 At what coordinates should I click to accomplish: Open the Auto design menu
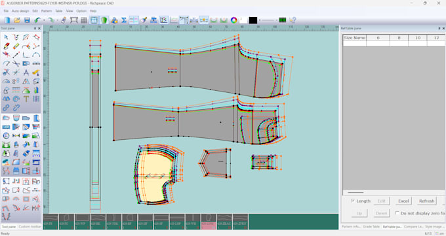(20, 10)
